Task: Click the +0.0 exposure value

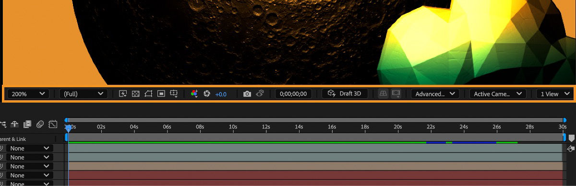Action: click(x=221, y=94)
